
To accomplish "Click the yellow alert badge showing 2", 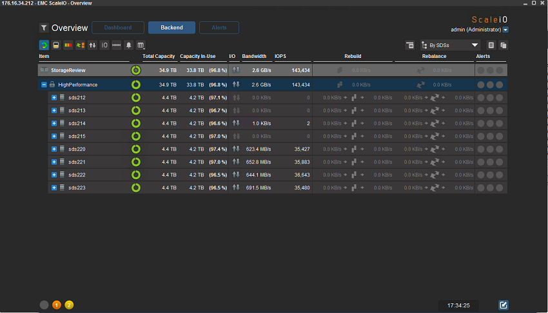I will pos(69,305).
